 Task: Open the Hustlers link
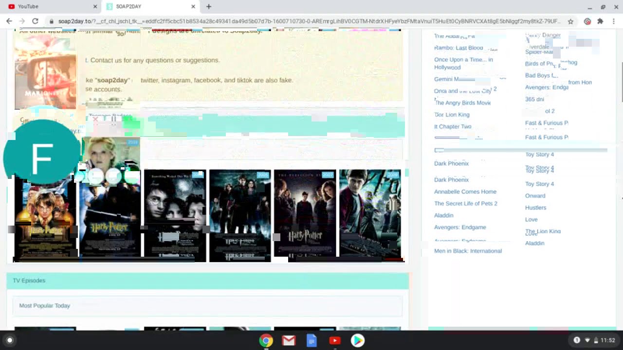pyautogui.click(x=535, y=208)
